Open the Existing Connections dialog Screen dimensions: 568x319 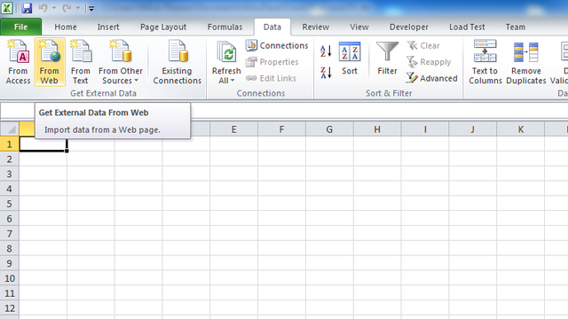coord(177,62)
